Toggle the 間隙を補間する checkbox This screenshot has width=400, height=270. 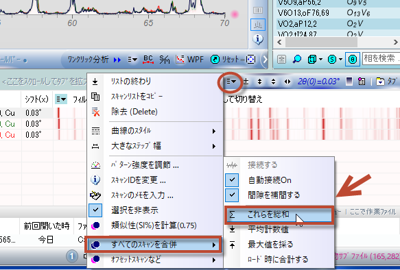click(x=232, y=195)
